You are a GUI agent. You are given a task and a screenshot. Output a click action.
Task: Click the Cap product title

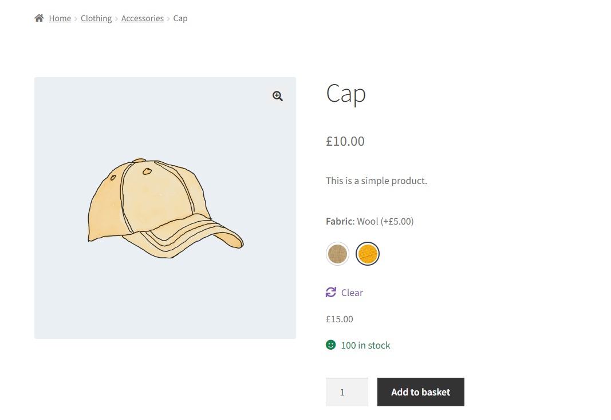tap(345, 94)
